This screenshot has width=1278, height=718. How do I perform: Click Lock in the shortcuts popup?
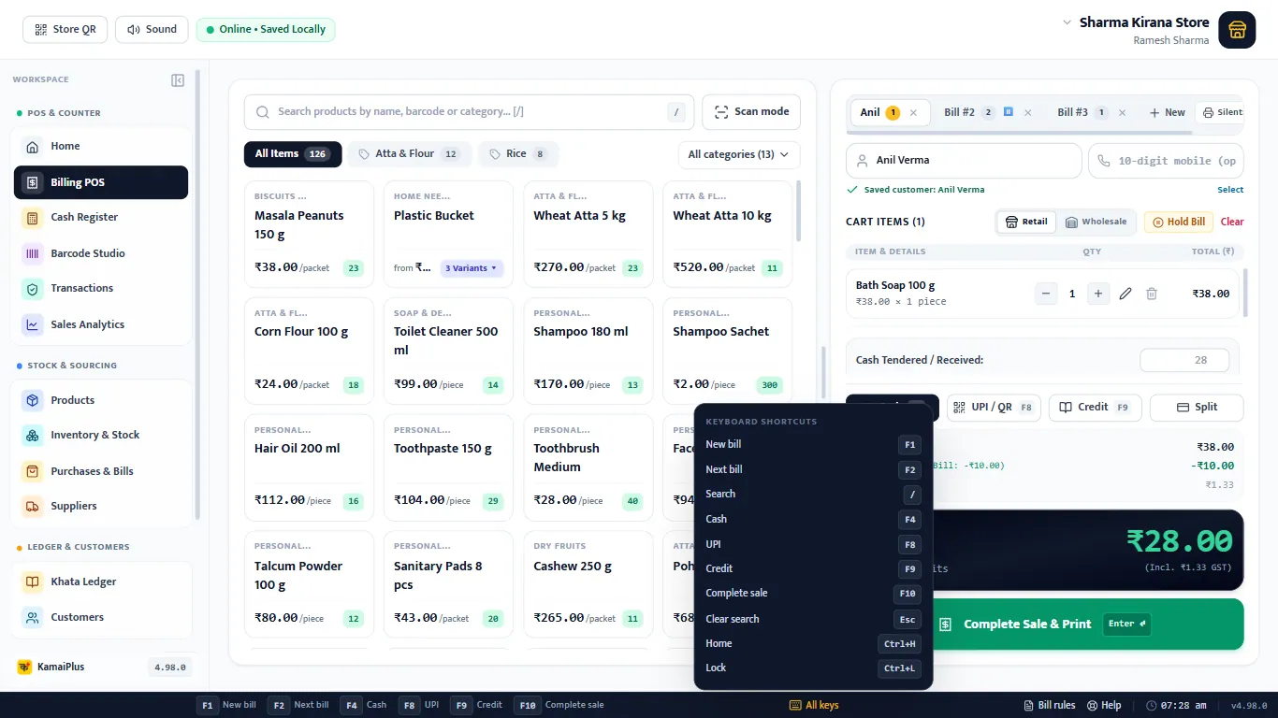813,668
